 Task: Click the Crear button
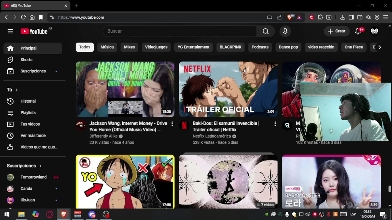point(337,31)
